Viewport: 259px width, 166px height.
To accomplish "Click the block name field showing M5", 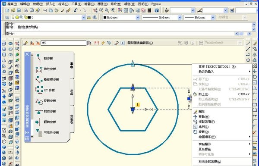I will [x=63, y=43].
